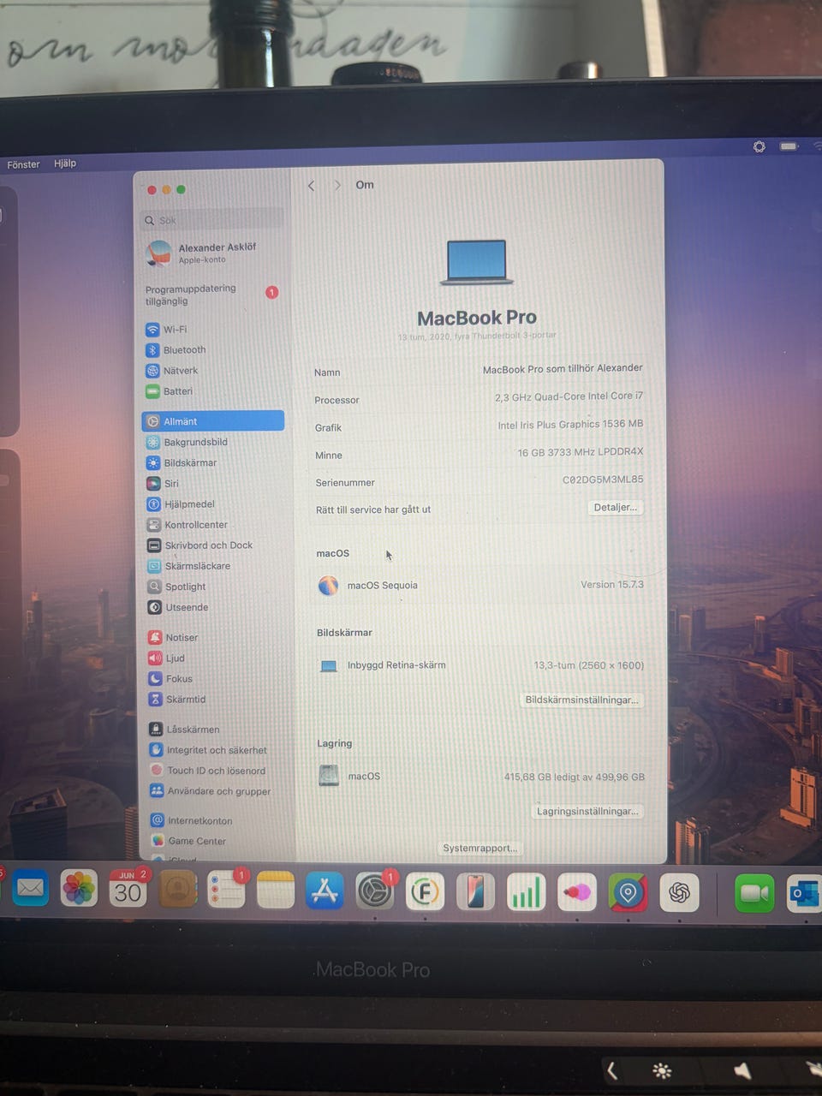This screenshot has height=1096, width=822.
Task: Click the Sök search field
Action: [x=211, y=220]
